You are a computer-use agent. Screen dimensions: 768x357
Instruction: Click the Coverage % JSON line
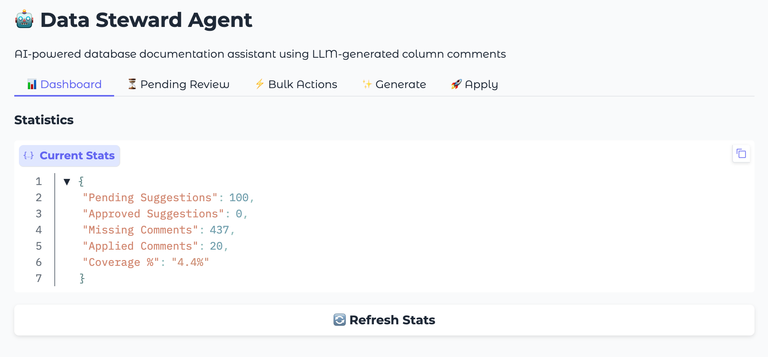[146, 262]
